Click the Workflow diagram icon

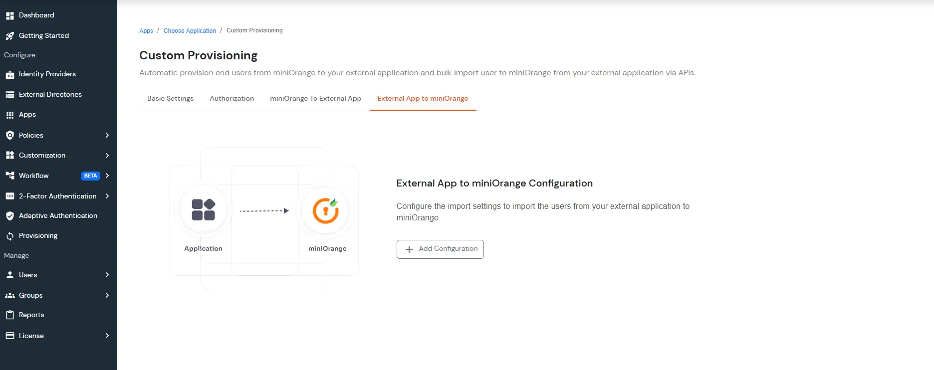click(9, 176)
